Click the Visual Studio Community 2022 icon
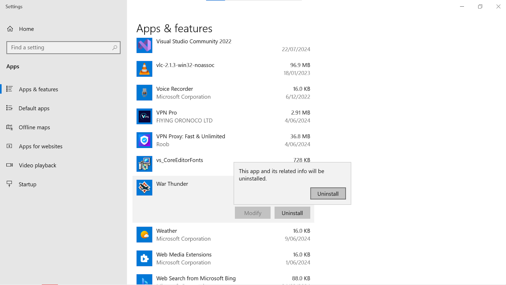The width and height of the screenshot is (506, 285). coord(145,45)
